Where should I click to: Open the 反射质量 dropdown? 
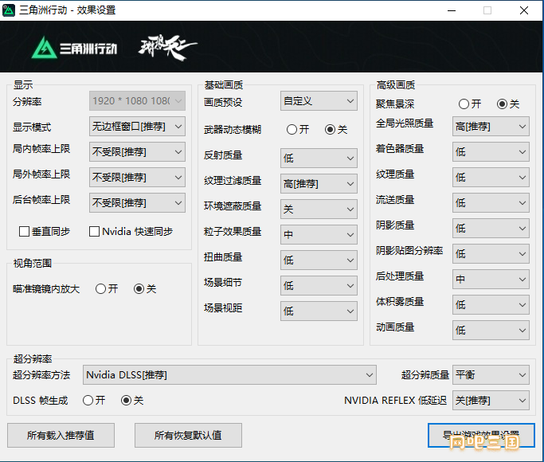tap(319, 159)
